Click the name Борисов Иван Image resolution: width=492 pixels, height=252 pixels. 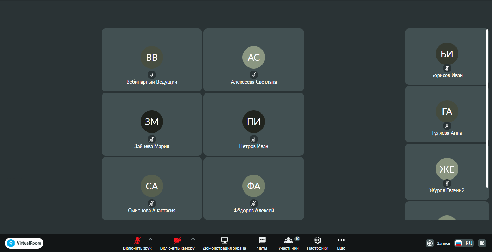click(447, 75)
